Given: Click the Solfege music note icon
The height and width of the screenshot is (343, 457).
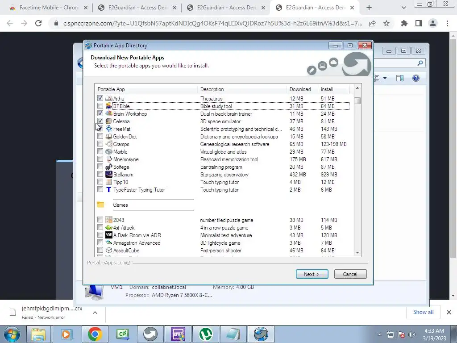Looking at the screenshot, I should coord(109,167).
